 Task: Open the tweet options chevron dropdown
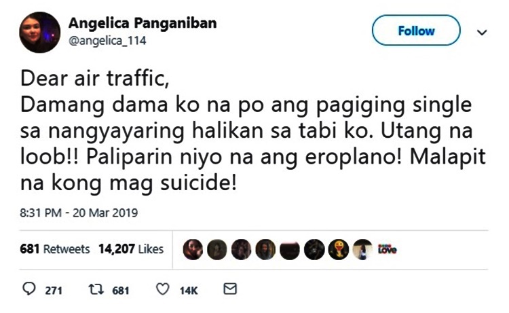coord(482,32)
